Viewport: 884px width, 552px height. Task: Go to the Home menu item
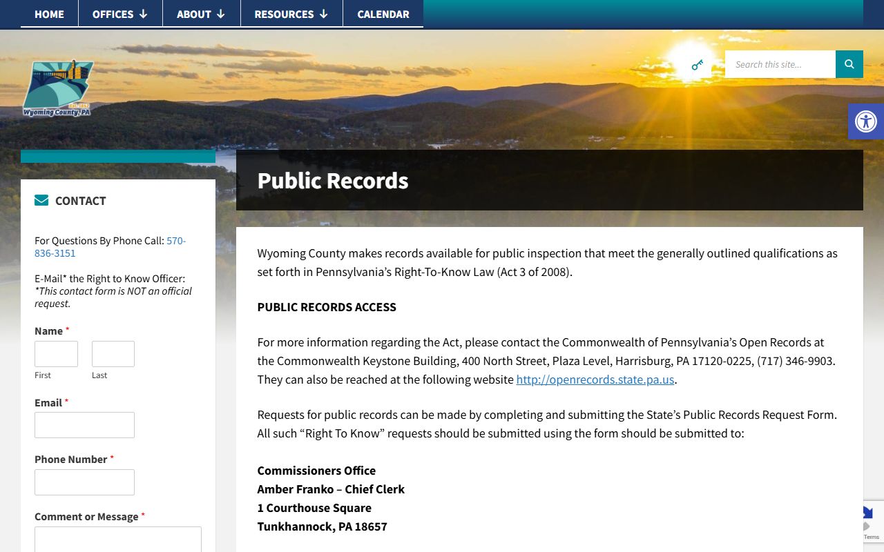pyautogui.click(x=49, y=14)
